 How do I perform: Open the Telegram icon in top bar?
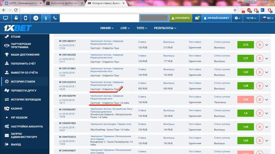coord(36,18)
